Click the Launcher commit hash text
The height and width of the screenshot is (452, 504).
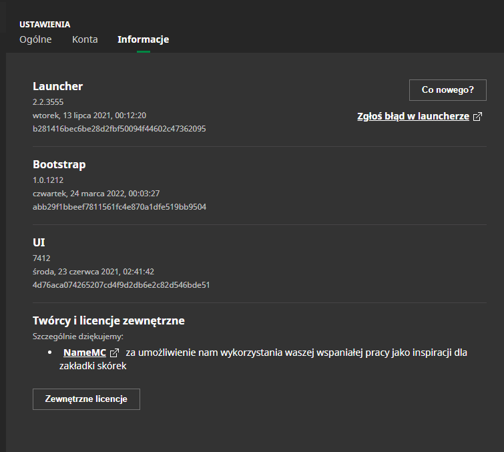point(119,129)
